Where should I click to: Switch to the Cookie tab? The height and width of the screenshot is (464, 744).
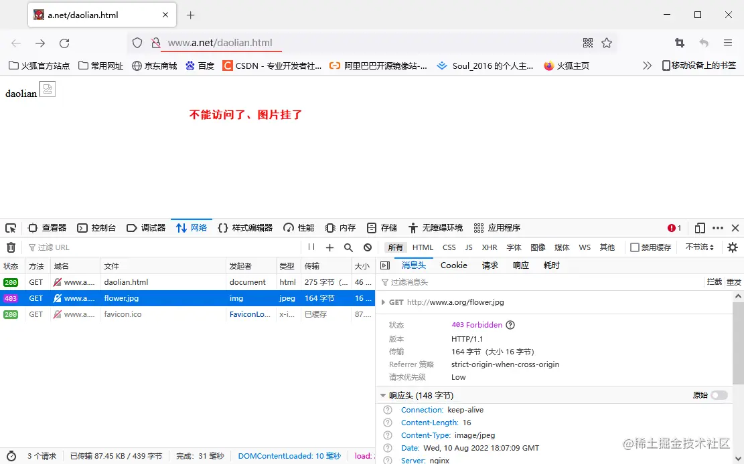pos(453,265)
